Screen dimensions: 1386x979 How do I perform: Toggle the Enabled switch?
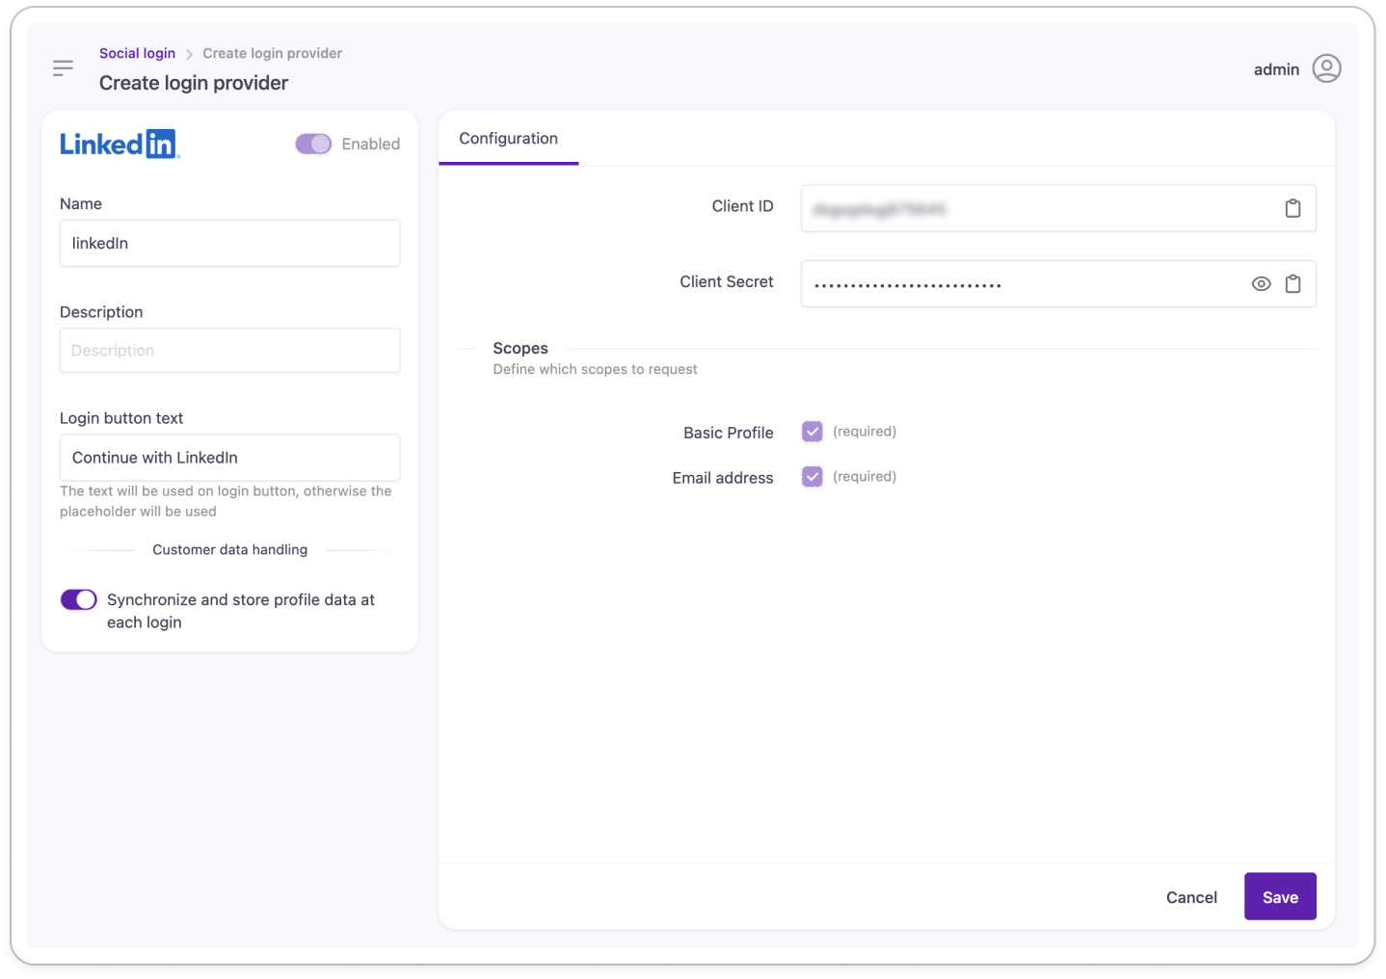[x=313, y=144]
